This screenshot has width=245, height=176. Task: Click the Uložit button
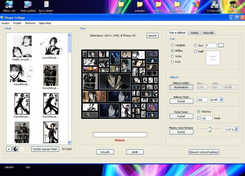tap(135, 152)
